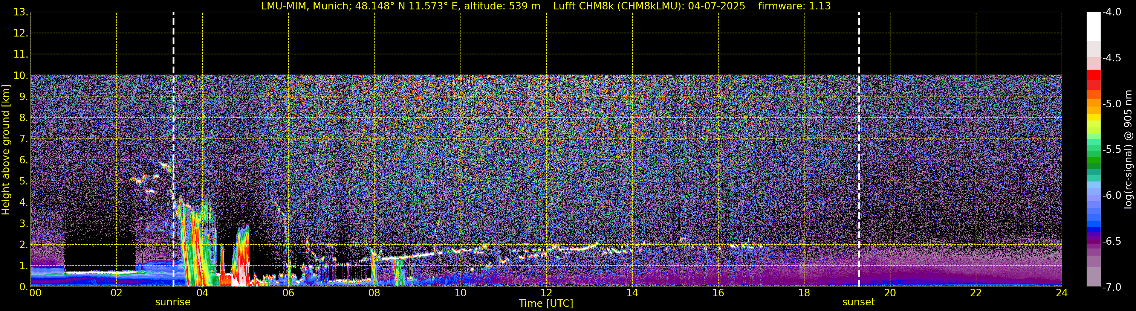1136x311 pixels.
Task: Click the "04" time axis tick label
Action: click(x=202, y=293)
